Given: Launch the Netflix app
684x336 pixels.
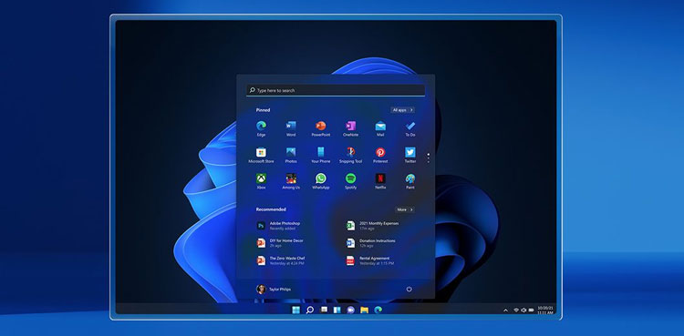Looking at the screenshot, I should coord(380,181).
